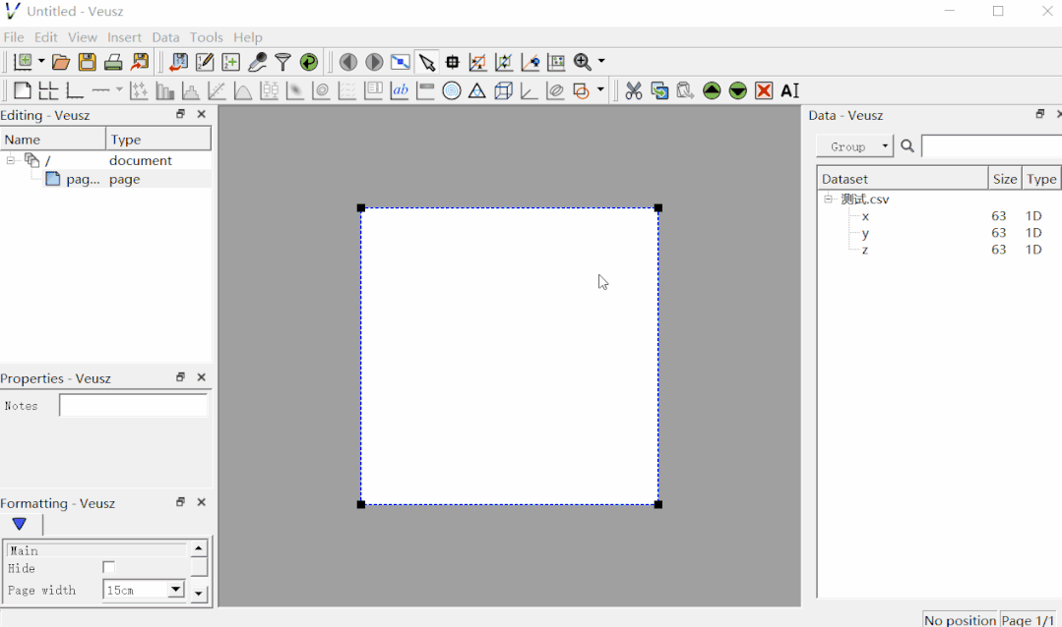Viewport: 1062px width, 627px height.
Task: Reload linked datasets
Action: [x=308, y=61]
